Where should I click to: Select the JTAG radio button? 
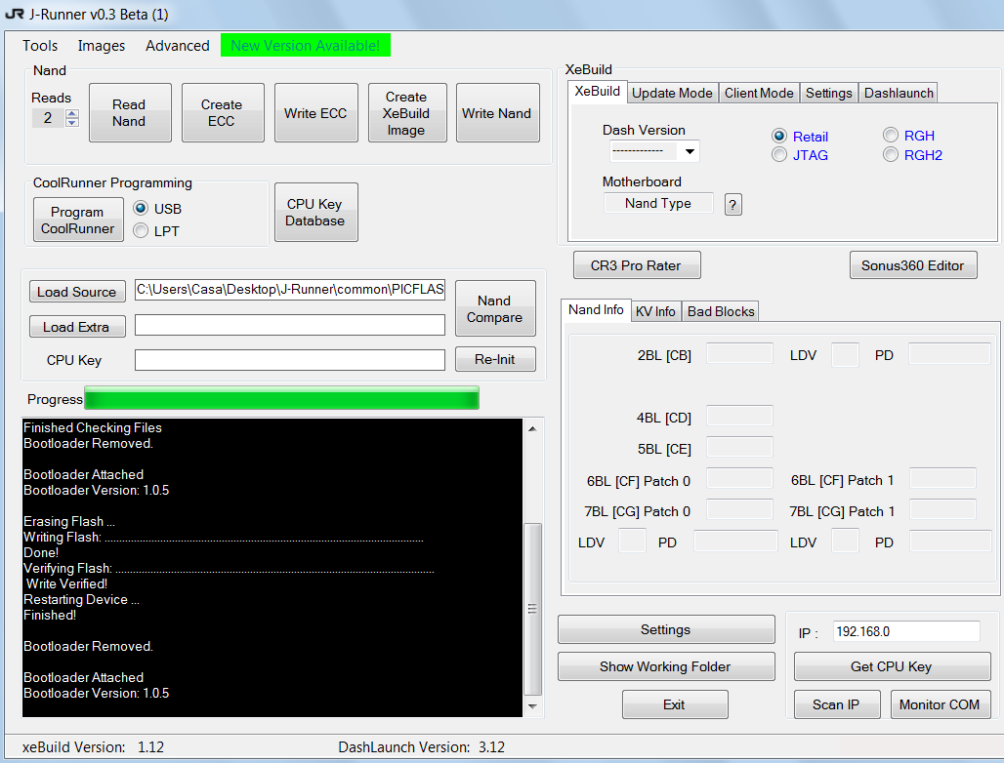[779, 155]
